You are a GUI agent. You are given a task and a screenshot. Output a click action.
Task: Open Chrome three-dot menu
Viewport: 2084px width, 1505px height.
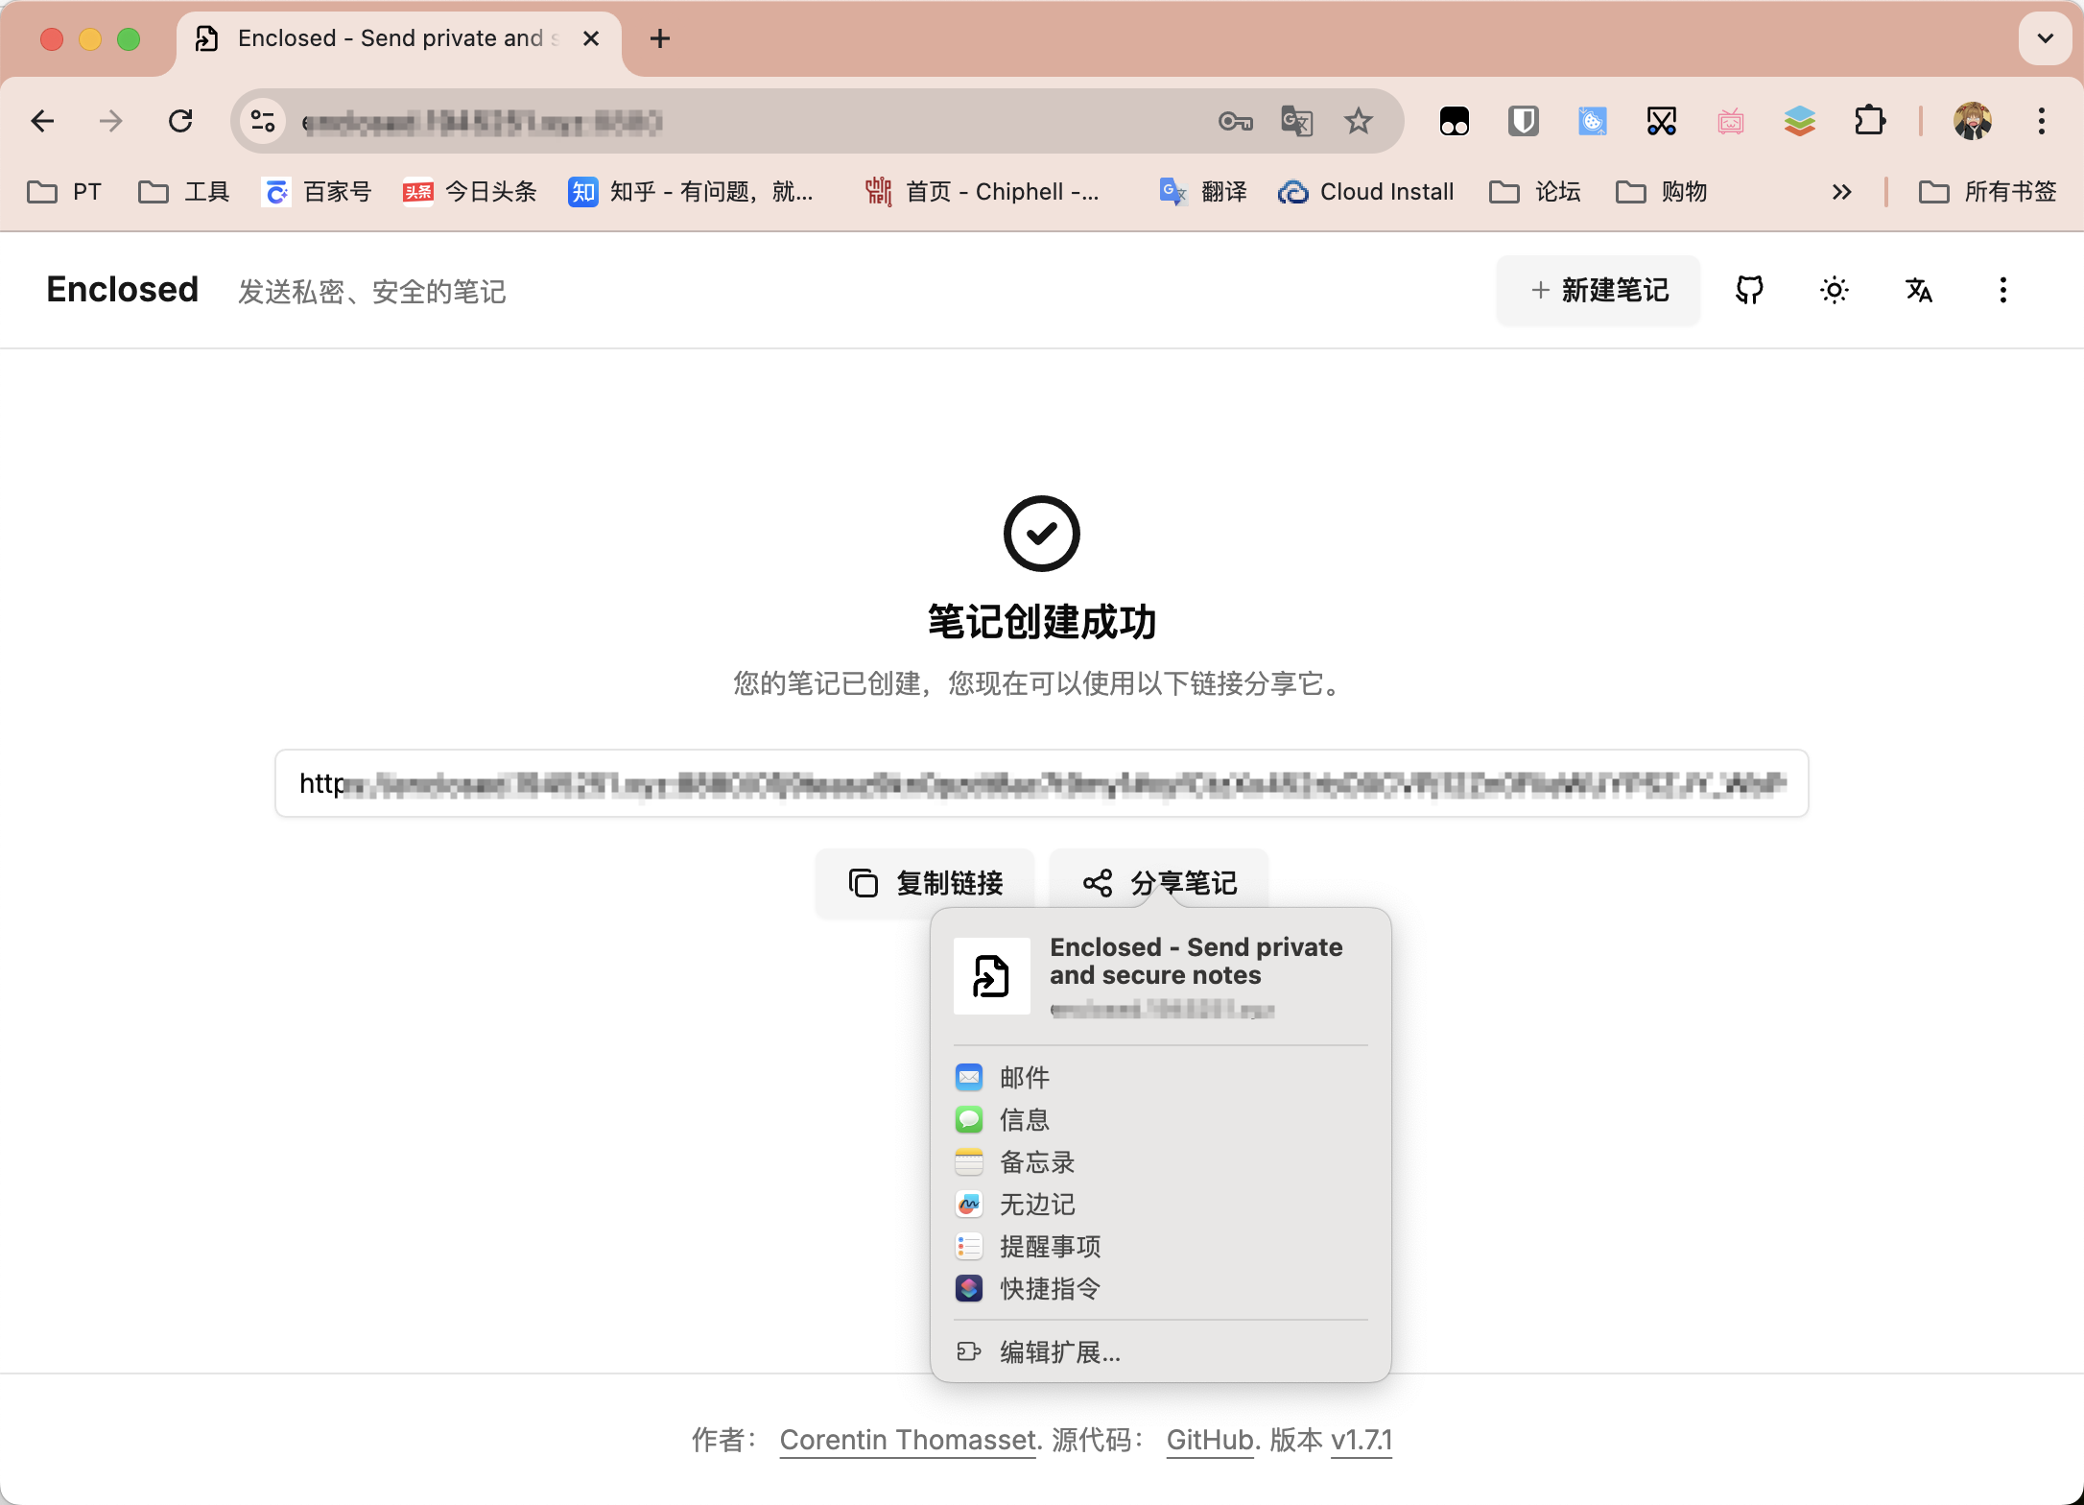pyautogui.click(x=2042, y=121)
